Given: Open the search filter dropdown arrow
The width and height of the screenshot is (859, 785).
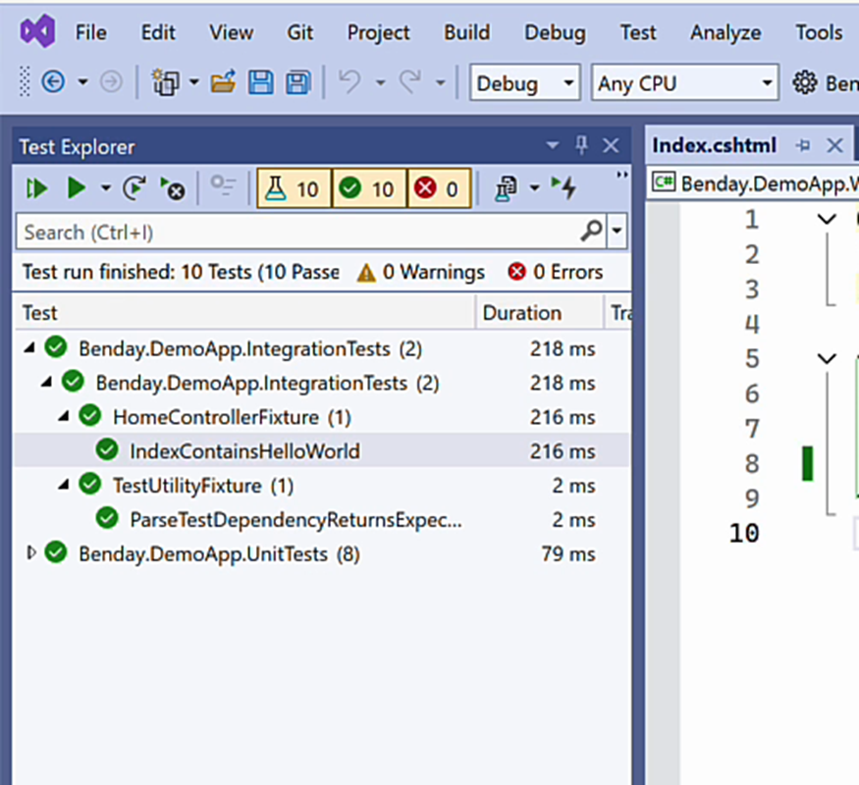Looking at the screenshot, I should [x=617, y=232].
